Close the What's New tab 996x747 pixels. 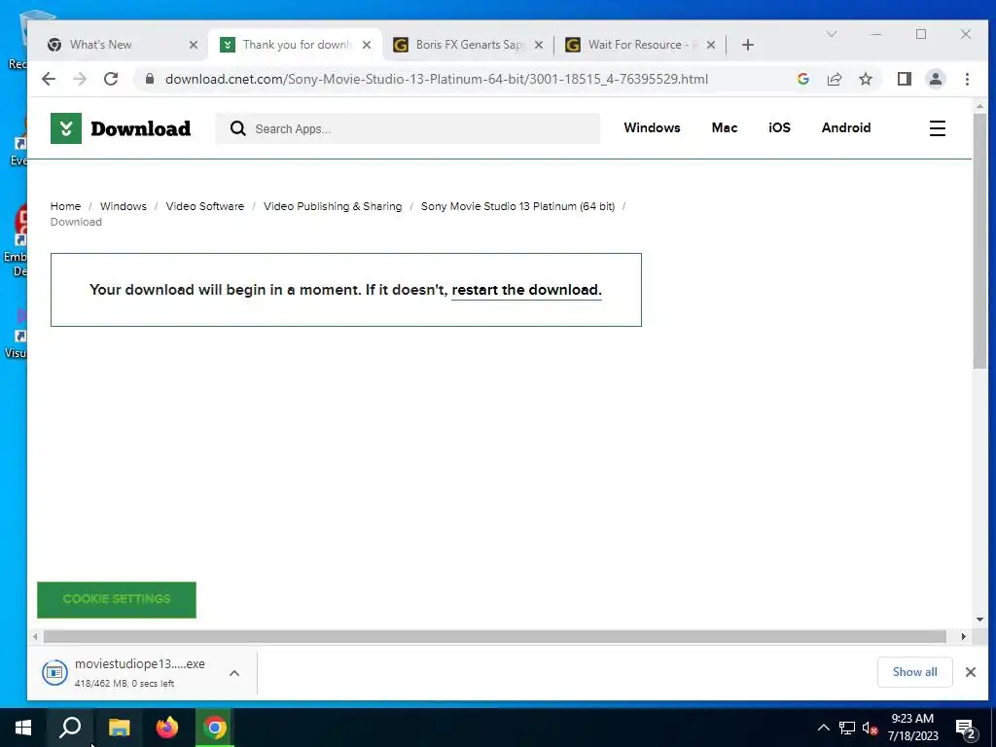tap(194, 45)
